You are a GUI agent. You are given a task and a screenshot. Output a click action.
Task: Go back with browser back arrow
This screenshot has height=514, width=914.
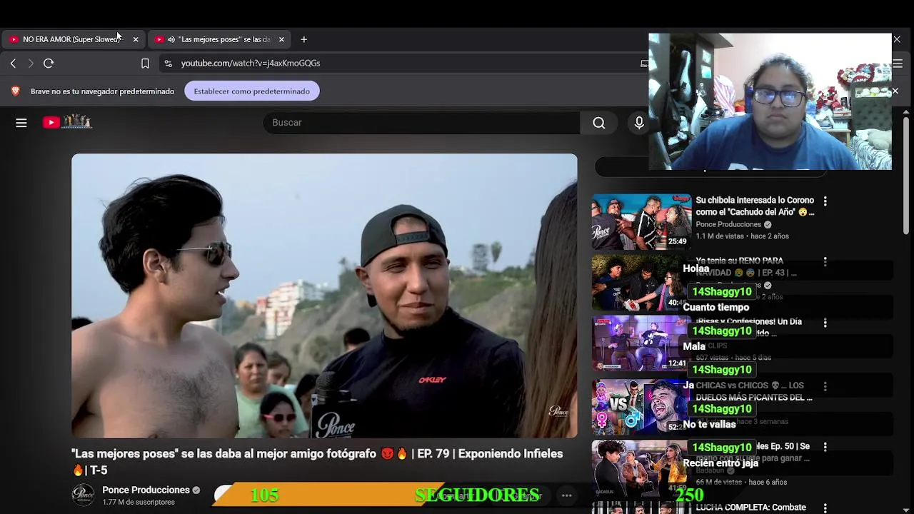[x=13, y=64]
